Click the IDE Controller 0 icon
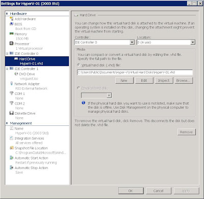This screenshot has width=204, height=199. coord(11,53)
